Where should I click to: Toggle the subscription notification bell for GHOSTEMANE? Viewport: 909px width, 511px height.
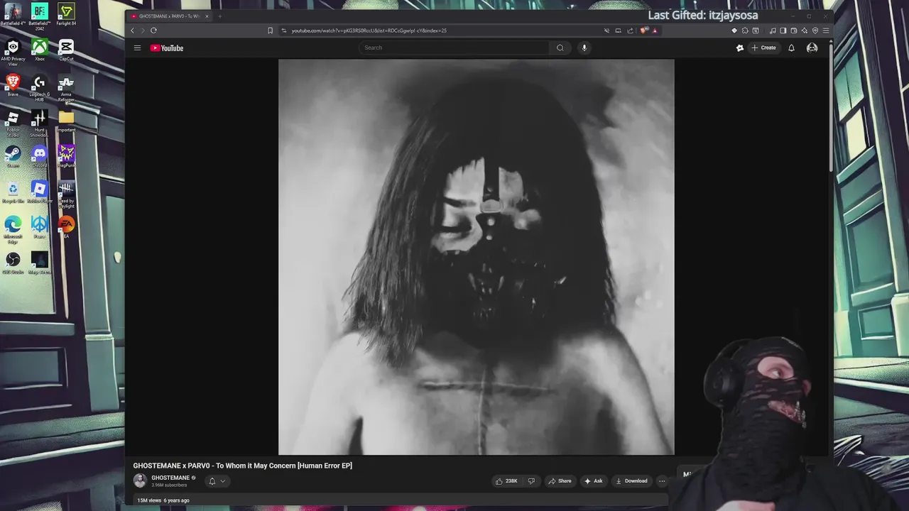[x=212, y=481]
